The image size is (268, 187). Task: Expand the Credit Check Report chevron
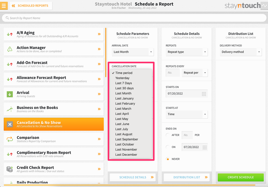[x=99, y=169]
